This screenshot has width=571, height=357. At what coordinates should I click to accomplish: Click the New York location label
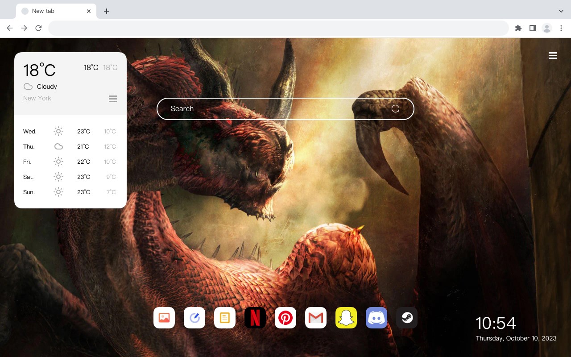37,98
